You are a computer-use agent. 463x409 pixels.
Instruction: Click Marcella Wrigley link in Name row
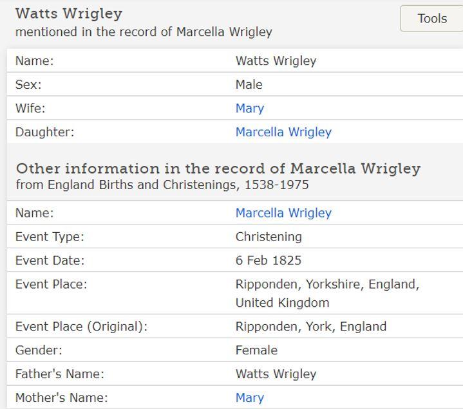coord(283,213)
